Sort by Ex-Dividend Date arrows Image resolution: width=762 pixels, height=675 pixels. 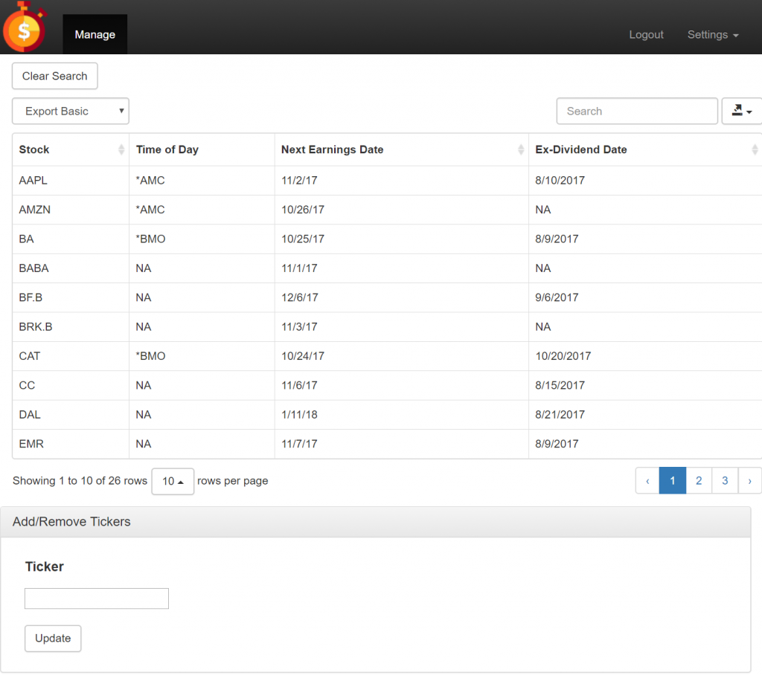755,149
